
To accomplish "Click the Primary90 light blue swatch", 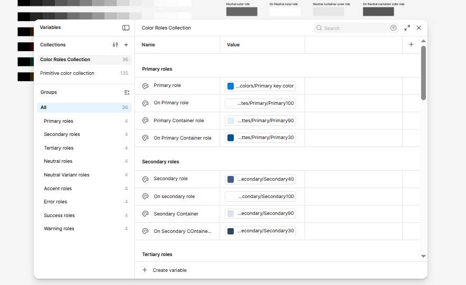I will 231,121.
